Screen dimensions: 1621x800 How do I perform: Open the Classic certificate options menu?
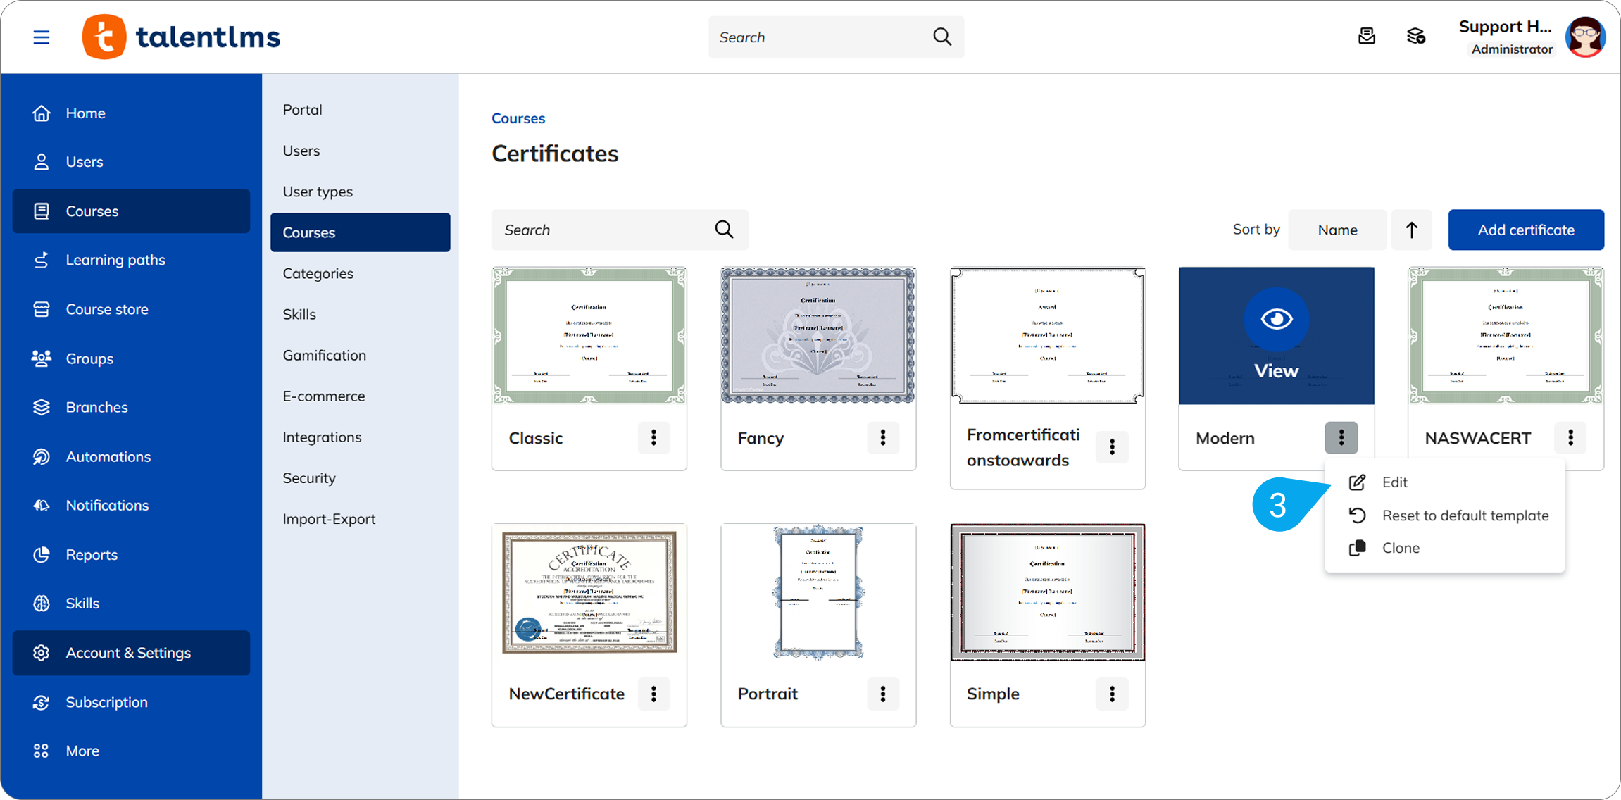(653, 438)
